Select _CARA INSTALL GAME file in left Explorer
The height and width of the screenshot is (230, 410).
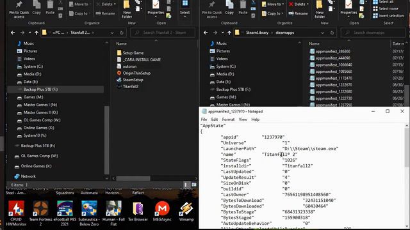tap(139, 59)
